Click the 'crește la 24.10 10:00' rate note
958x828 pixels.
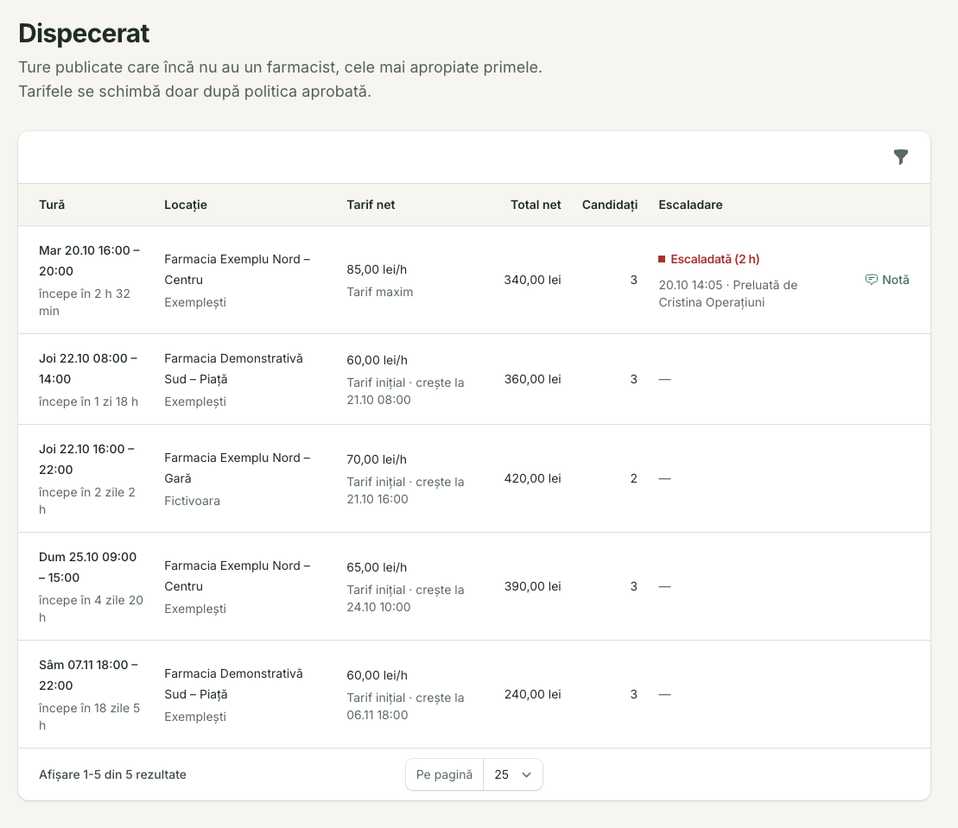(406, 598)
